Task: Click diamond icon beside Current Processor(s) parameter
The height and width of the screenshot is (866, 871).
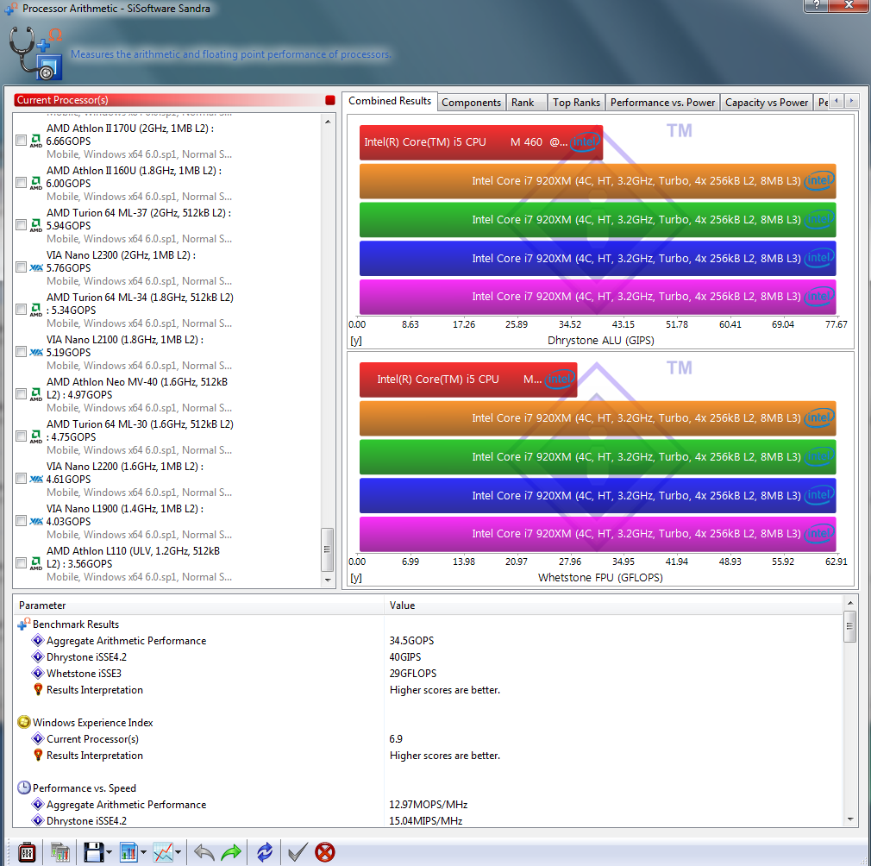Action: (38, 739)
